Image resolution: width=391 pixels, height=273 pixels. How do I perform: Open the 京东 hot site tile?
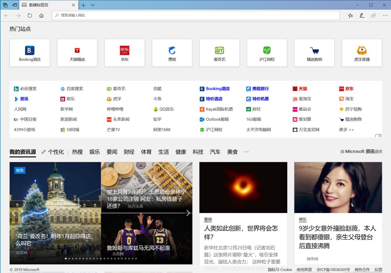(x=125, y=53)
